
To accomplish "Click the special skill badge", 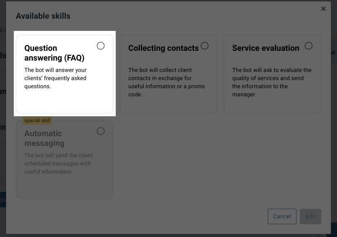I will point(37,120).
